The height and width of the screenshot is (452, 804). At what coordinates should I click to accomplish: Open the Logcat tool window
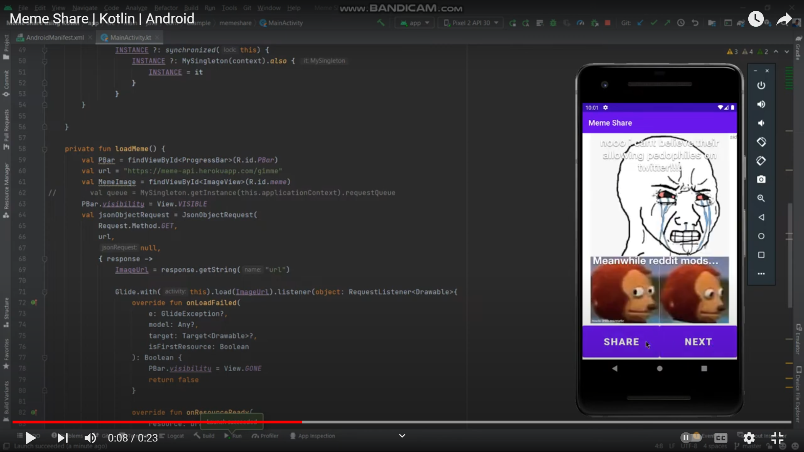click(x=172, y=436)
